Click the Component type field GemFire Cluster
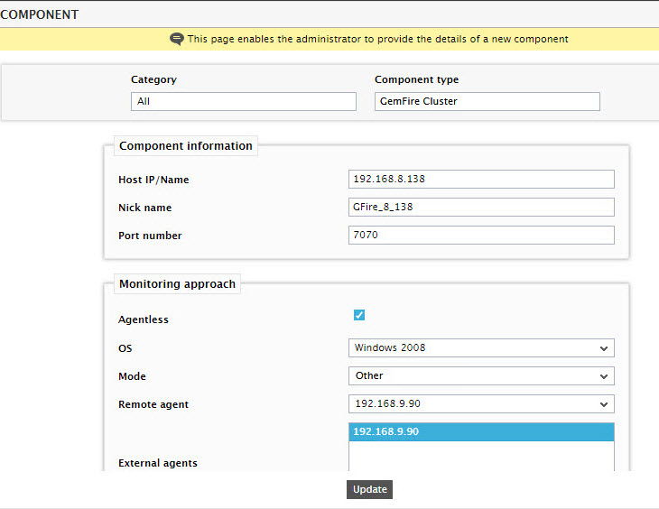The height and width of the screenshot is (509, 659). [487, 101]
